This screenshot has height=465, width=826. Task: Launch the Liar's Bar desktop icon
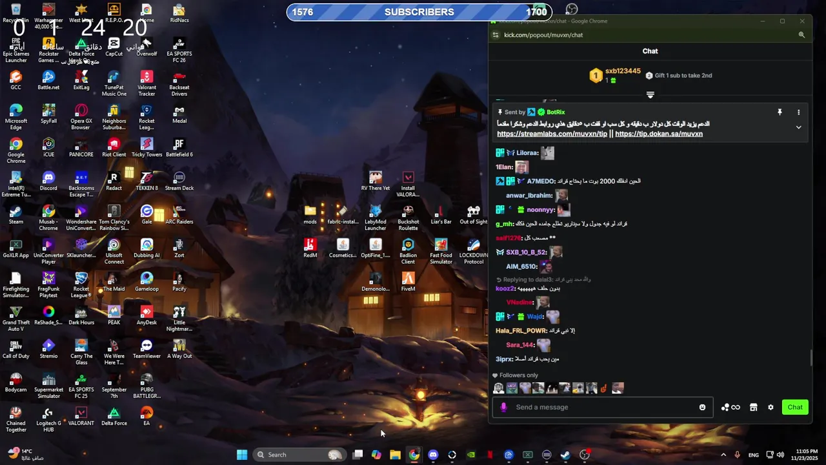coord(441,214)
